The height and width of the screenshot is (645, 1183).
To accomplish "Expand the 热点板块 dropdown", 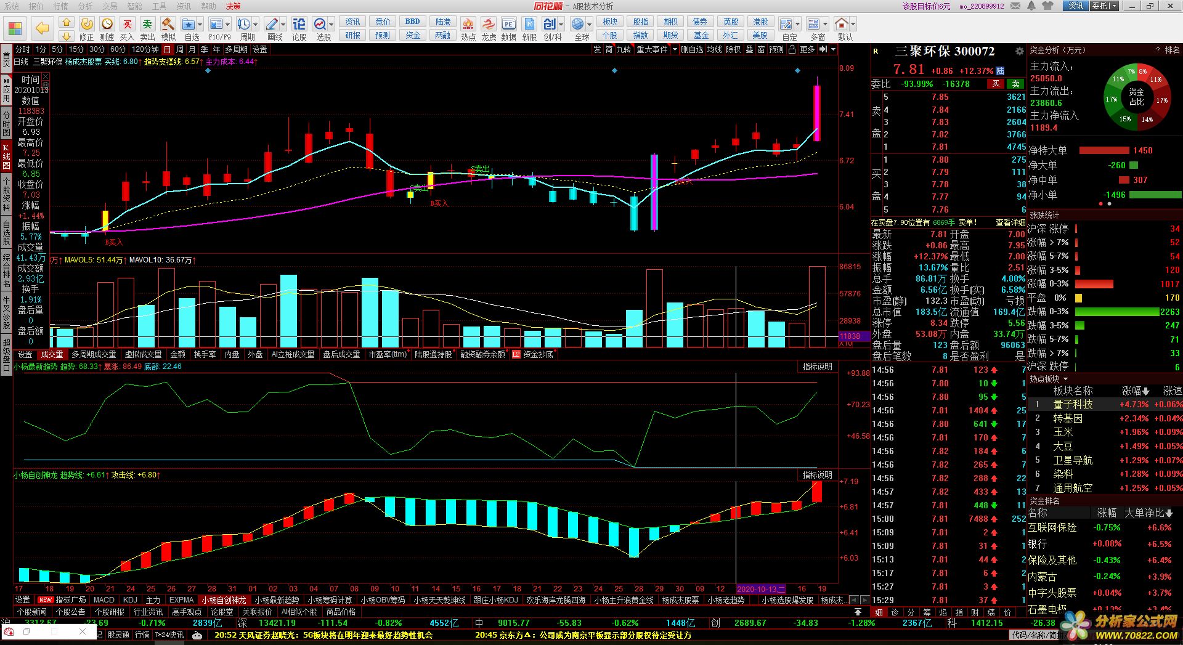I will [1065, 379].
